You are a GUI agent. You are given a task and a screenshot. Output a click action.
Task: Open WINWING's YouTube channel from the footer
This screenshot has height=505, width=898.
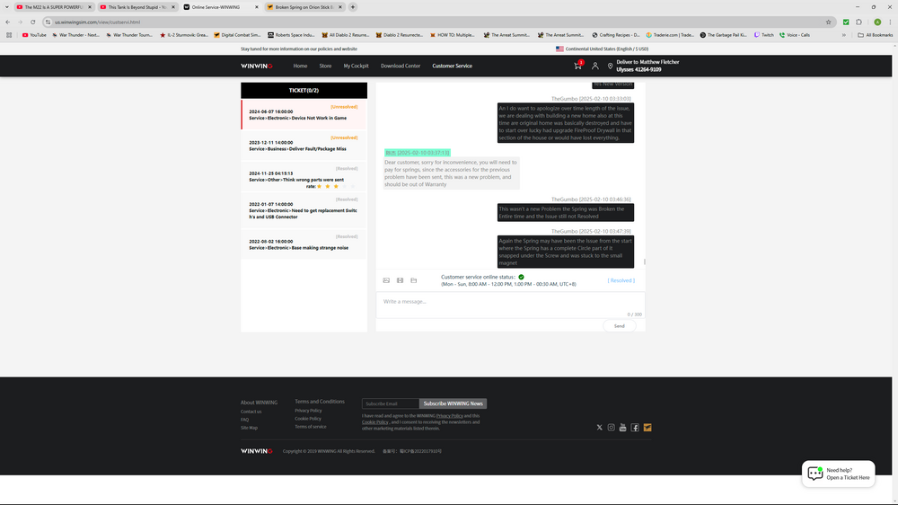pyautogui.click(x=622, y=428)
